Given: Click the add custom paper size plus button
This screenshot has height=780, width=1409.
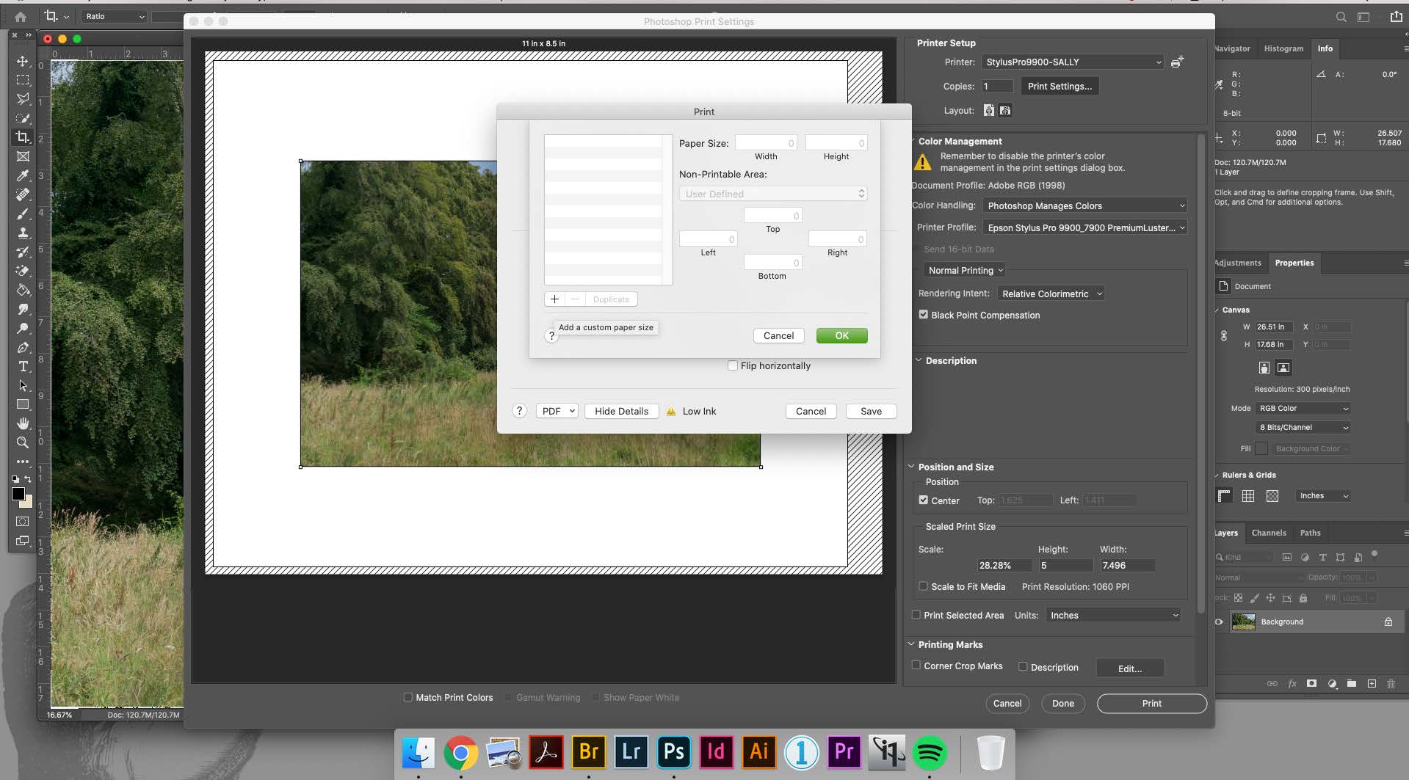Looking at the screenshot, I should click(x=554, y=299).
